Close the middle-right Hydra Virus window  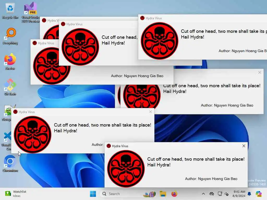point(259,72)
